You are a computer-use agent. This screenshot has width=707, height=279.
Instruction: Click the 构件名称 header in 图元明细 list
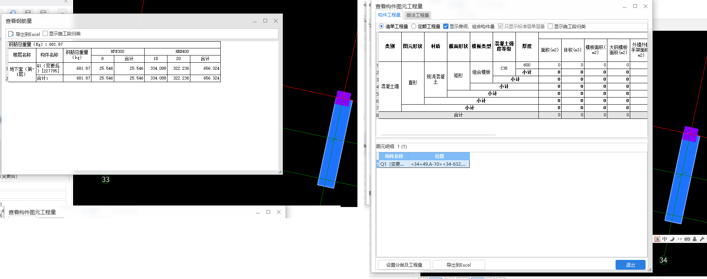pyautogui.click(x=394, y=156)
